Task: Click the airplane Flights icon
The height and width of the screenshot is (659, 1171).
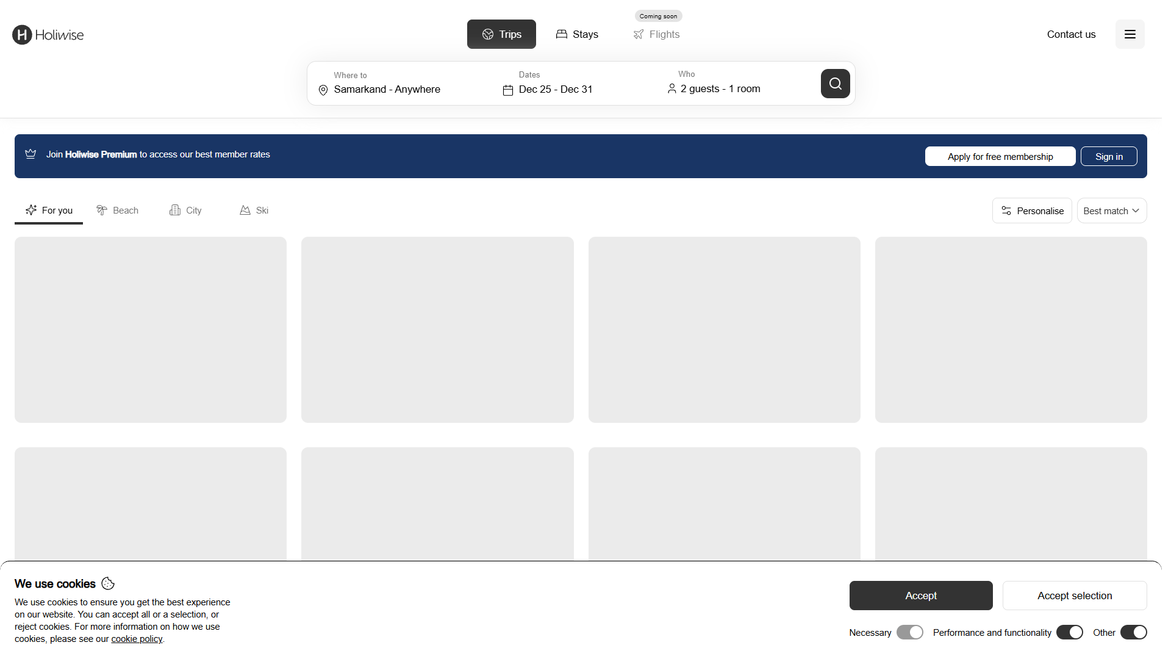Action: pos(639,34)
